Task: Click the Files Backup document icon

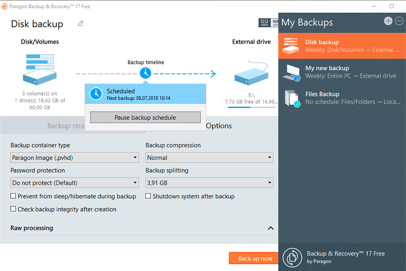Action: [x=292, y=99]
